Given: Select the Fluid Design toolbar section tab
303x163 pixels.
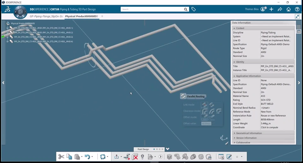Looking at the screenshot, I should (x=143, y=149).
